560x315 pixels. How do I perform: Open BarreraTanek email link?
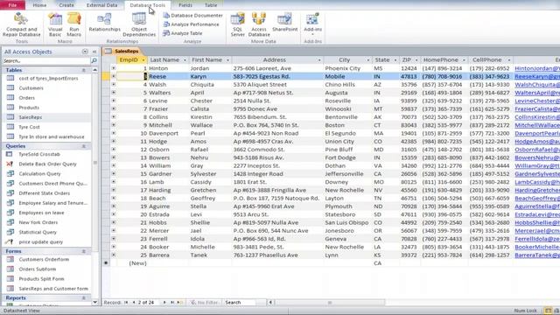(537, 255)
